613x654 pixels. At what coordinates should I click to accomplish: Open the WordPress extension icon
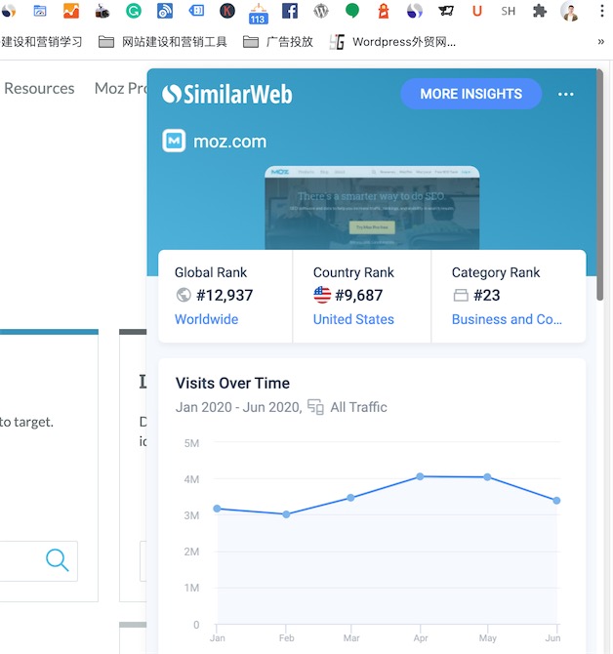click(321, 11)
